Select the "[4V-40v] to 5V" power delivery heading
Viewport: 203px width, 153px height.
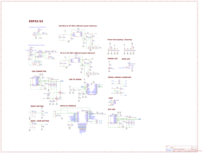(x=78, y=26)
